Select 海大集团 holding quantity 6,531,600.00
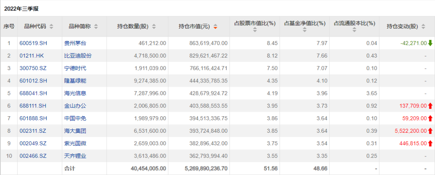The image size is (435, 175). (x=149, y=131)
